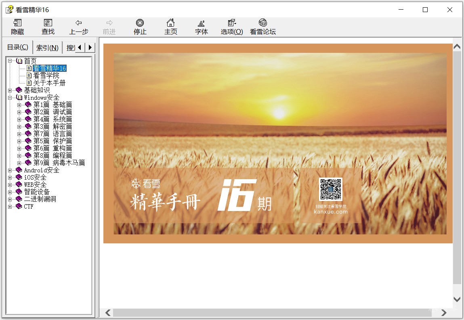Open 关于本手册 topic
The width and height of the screenshot is (464, 320).
tap(49, 83)
